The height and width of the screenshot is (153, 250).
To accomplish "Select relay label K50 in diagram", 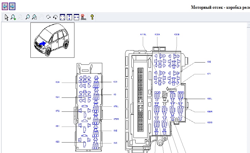I will [57, 142].
